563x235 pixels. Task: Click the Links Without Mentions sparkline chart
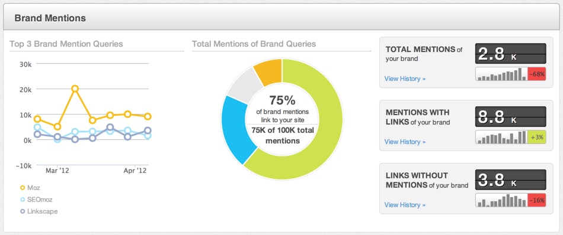pos(501,200)
